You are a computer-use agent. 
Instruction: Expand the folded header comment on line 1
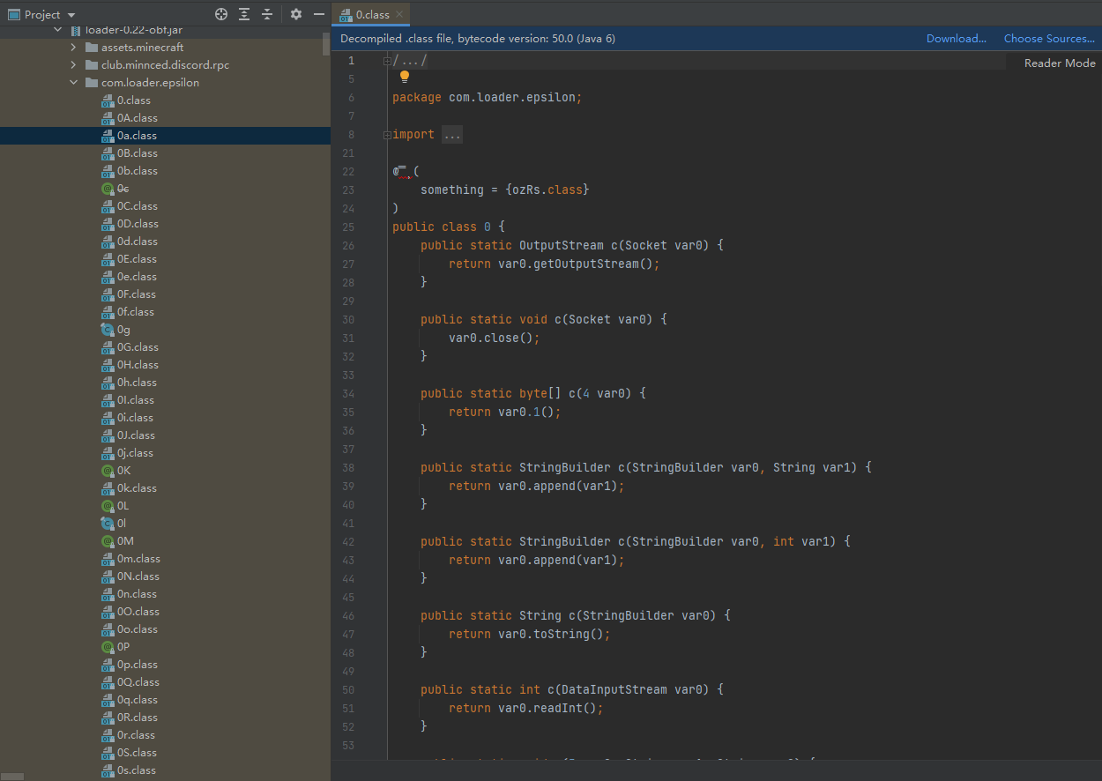[x=386, y=60]
